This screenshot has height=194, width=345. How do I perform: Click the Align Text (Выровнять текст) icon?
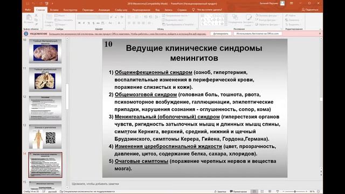(163, 20)
